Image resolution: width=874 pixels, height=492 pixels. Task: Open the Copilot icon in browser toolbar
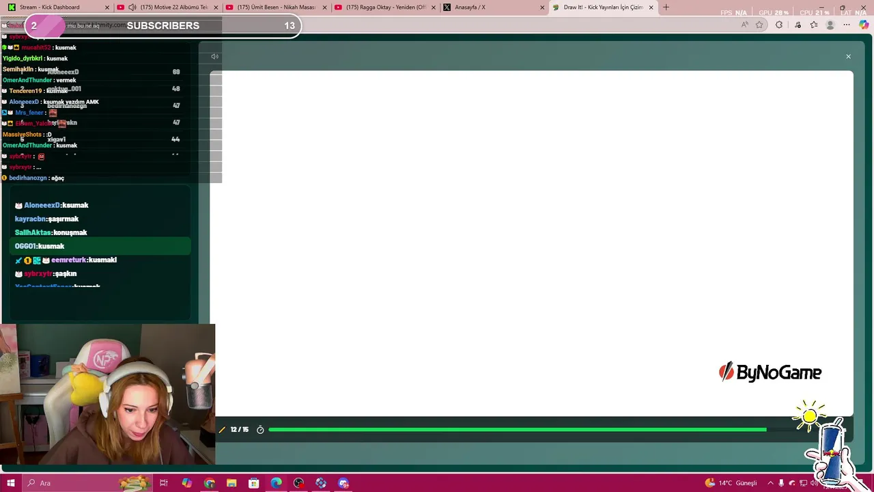point(864,25)
